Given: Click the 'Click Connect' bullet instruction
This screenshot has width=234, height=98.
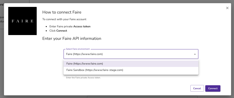Looking at the screenshot, I should point(58,31).
